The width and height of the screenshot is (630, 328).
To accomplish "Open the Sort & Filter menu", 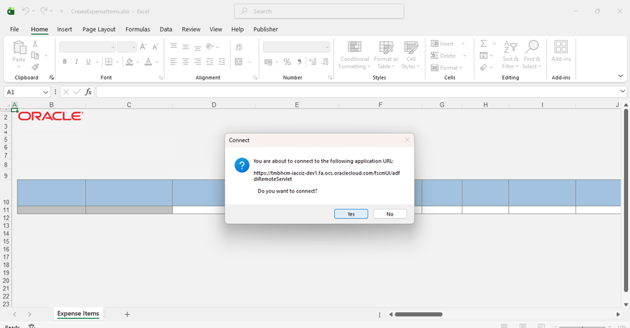I will point(510,55).
